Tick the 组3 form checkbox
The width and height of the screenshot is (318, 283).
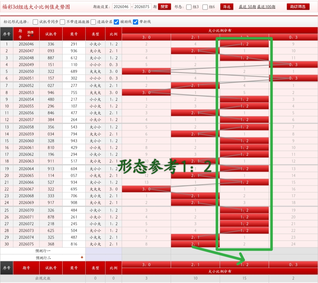coord(189,7)
